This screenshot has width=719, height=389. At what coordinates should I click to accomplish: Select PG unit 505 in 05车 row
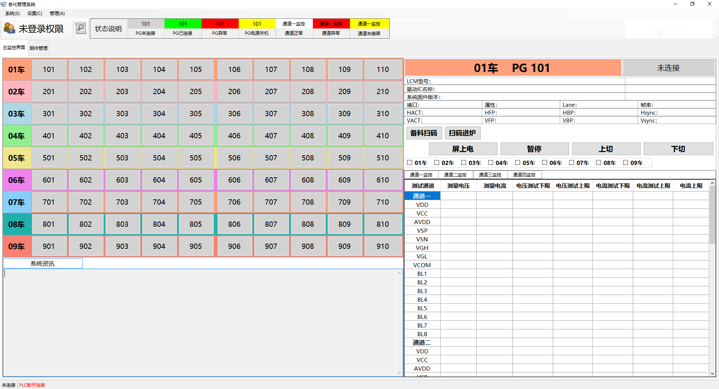(x=196, y=158)
